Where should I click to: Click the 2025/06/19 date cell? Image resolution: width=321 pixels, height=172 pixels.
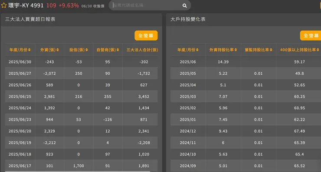point(20,143)
